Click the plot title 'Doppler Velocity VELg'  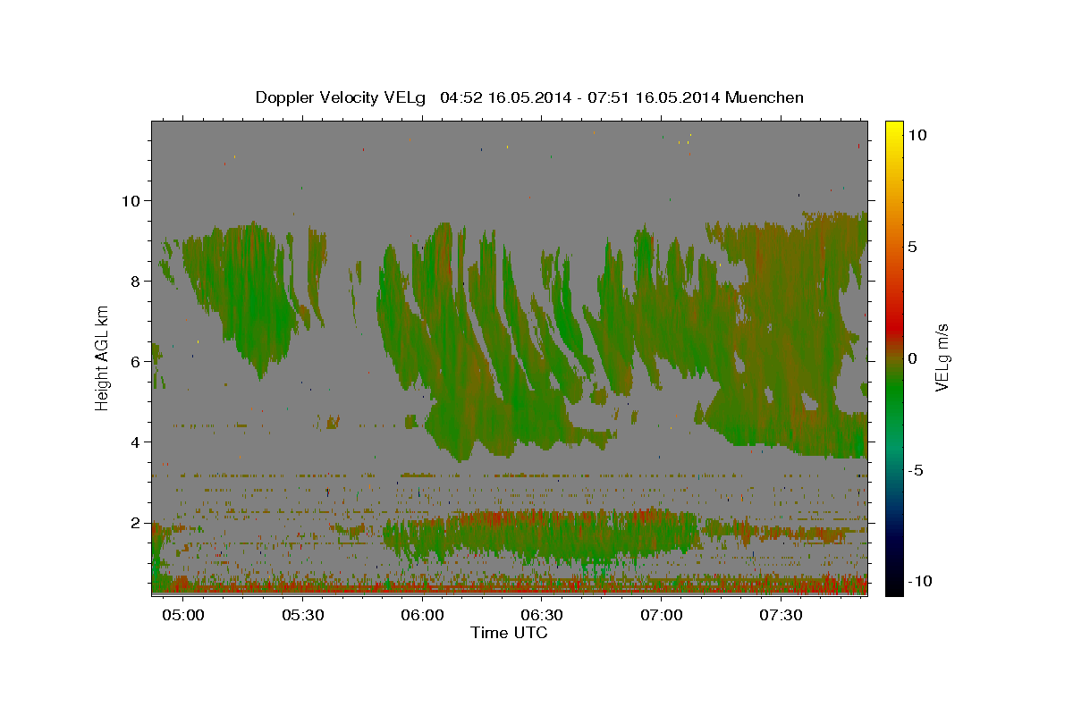[x=342, y=97]
